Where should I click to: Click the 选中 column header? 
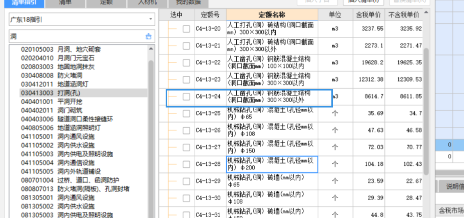tap(177, 14)
